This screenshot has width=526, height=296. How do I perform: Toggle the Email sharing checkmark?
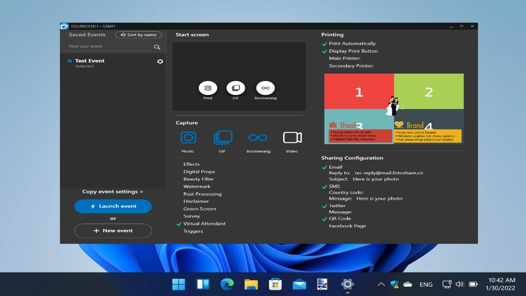point(325,167)
